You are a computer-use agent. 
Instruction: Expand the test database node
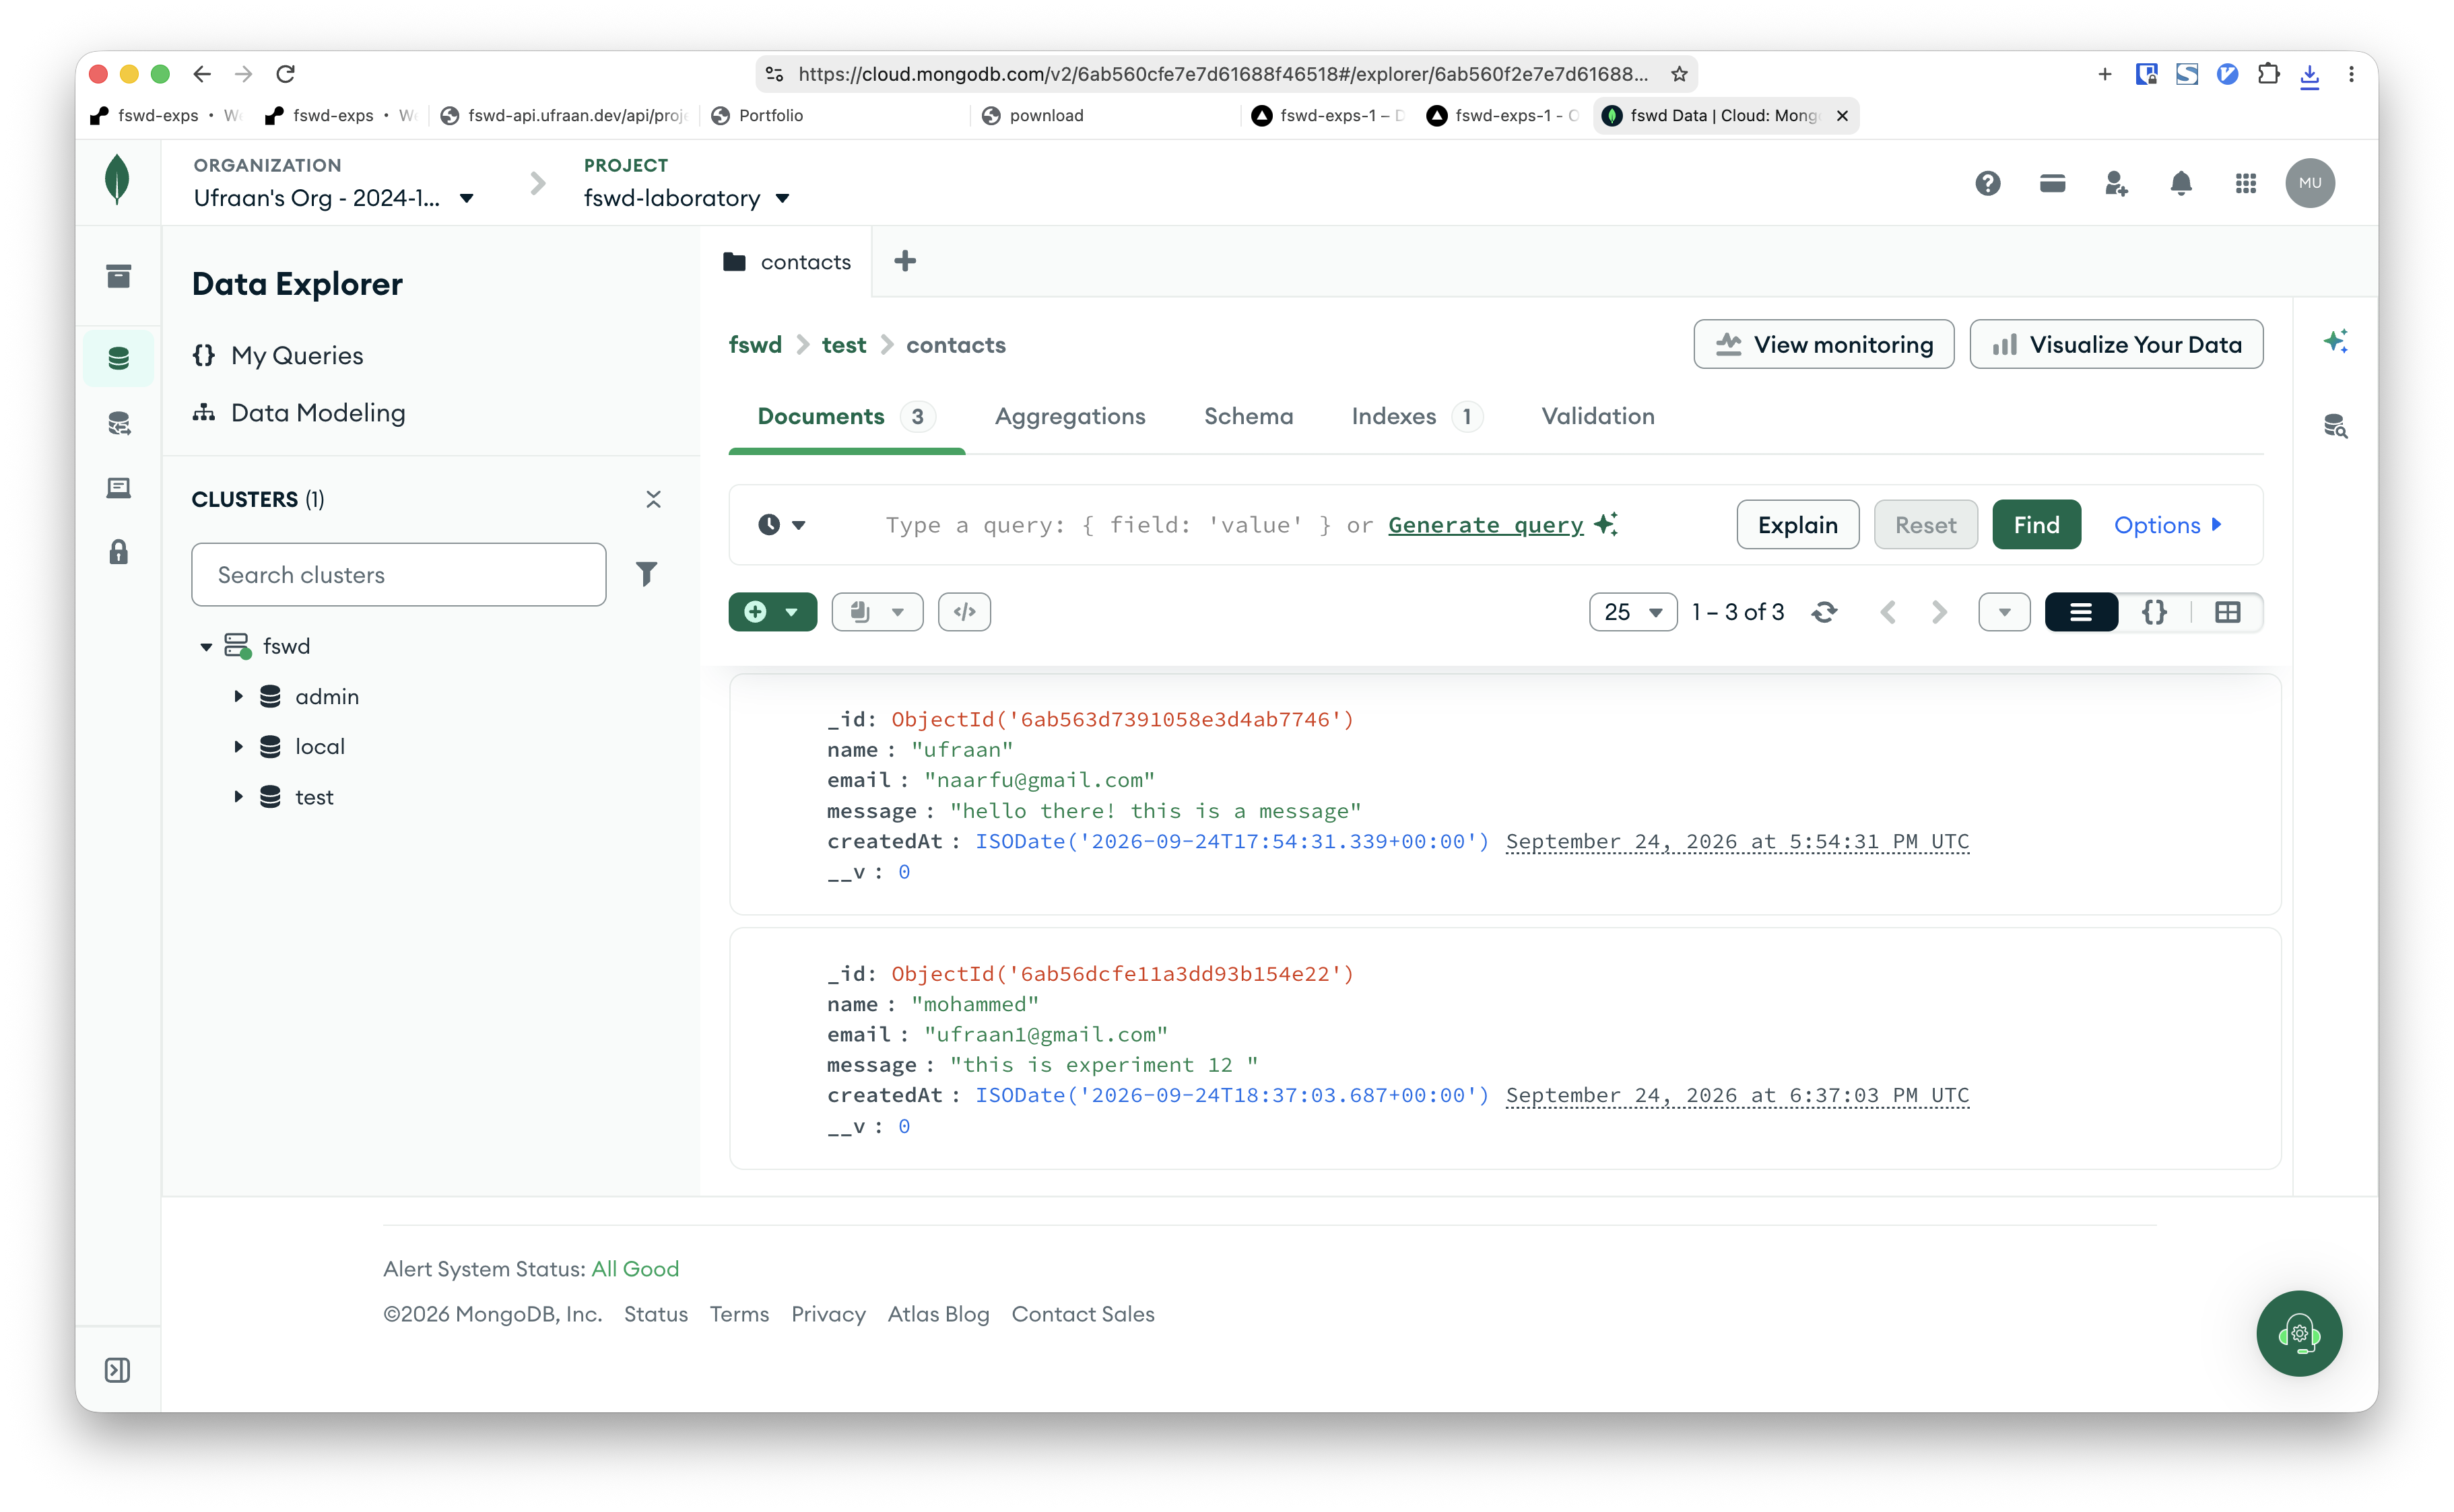pos(238,797)
